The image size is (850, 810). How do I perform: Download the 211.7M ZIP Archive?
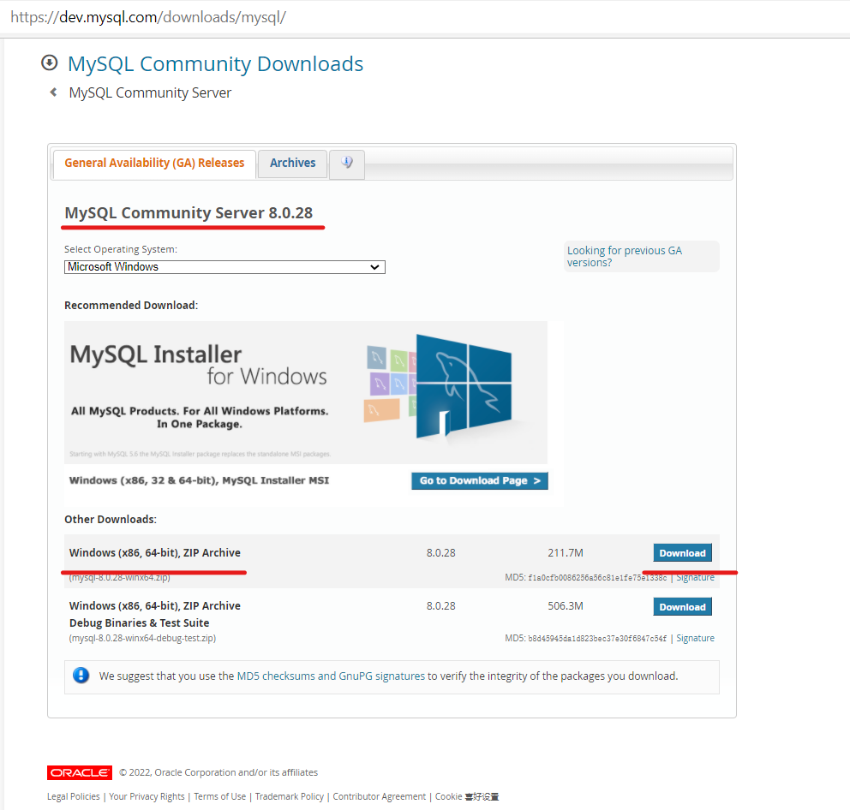point(683,552)
